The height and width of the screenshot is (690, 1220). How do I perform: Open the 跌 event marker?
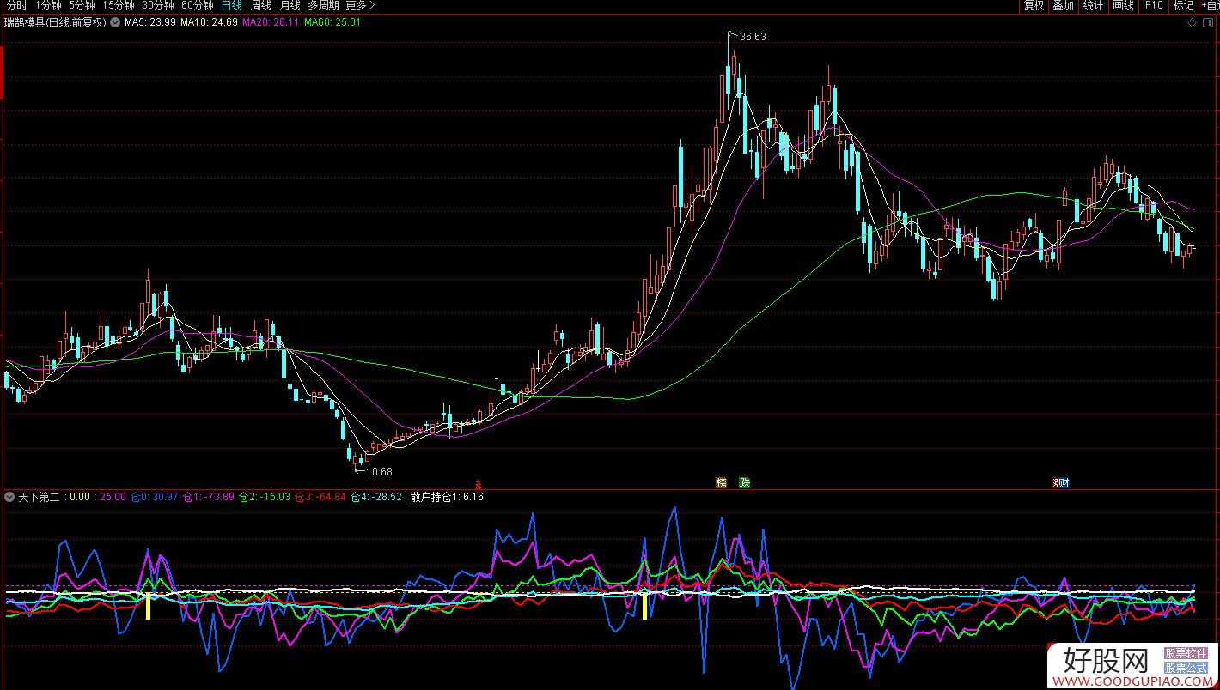pos(744,483)
